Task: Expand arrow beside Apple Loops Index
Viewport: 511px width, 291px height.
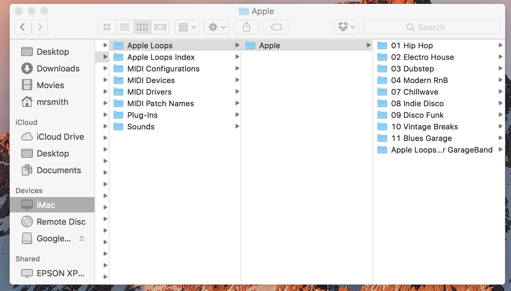Action: coord(237,57)
